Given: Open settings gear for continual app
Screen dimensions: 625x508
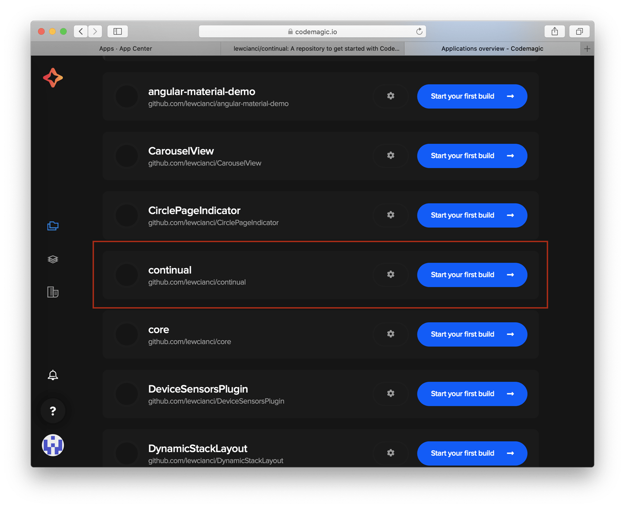Looking at the screenshot, I should [x=391, y=274].
